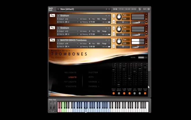Viewport: 191px width, 120px height.
Task: Solo the MASTER BRASS Trombones instrument
Action: tap(113, 40)
